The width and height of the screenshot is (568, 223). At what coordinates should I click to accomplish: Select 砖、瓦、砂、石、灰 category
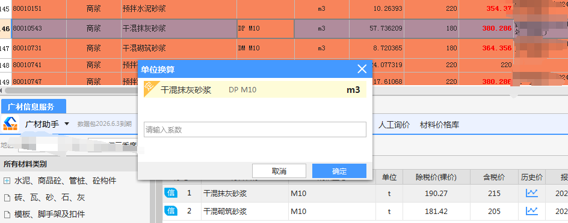(x=49, y=198)
